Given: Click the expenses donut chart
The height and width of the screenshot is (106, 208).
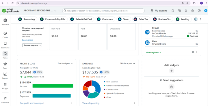Looking at the screenshot, I should (x=92, y=89).
